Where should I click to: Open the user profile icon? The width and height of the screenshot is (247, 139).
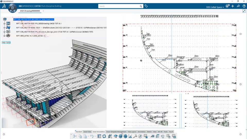pyautogui.click(x=227, y=6)
